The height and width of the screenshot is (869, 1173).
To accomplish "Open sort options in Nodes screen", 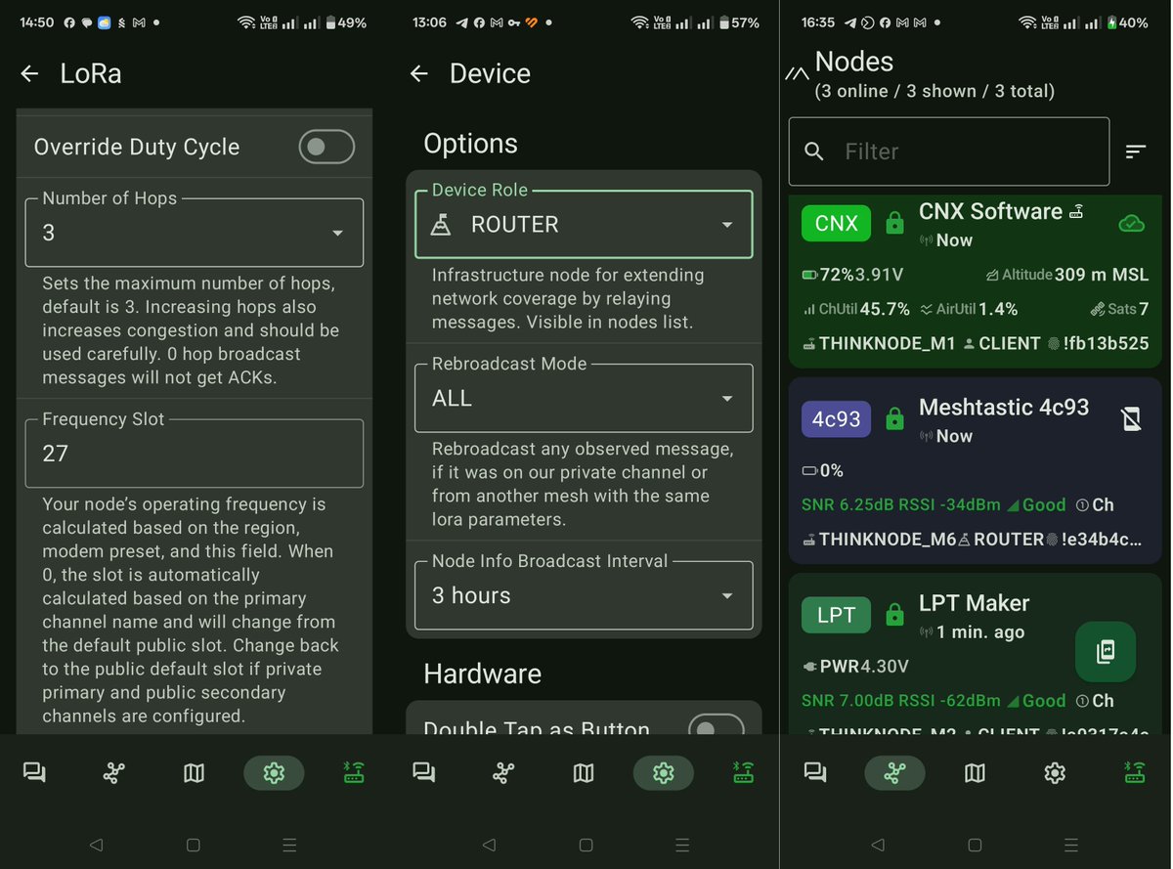I will 1135,152.
